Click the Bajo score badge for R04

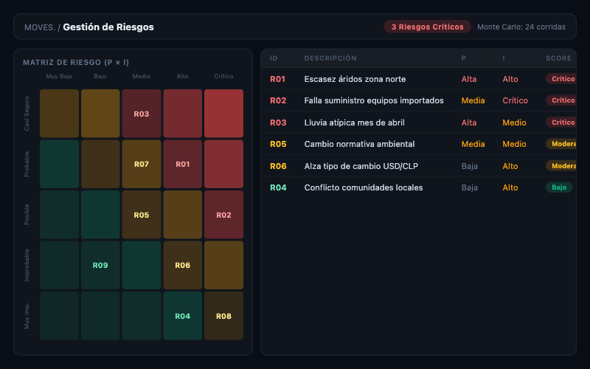[x=559, y=187]
